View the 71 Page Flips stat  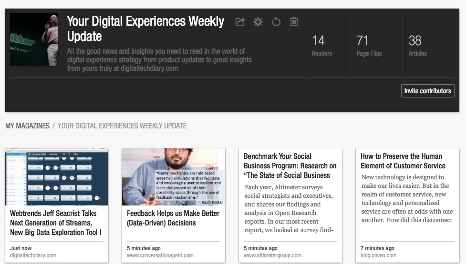point(369,45)
